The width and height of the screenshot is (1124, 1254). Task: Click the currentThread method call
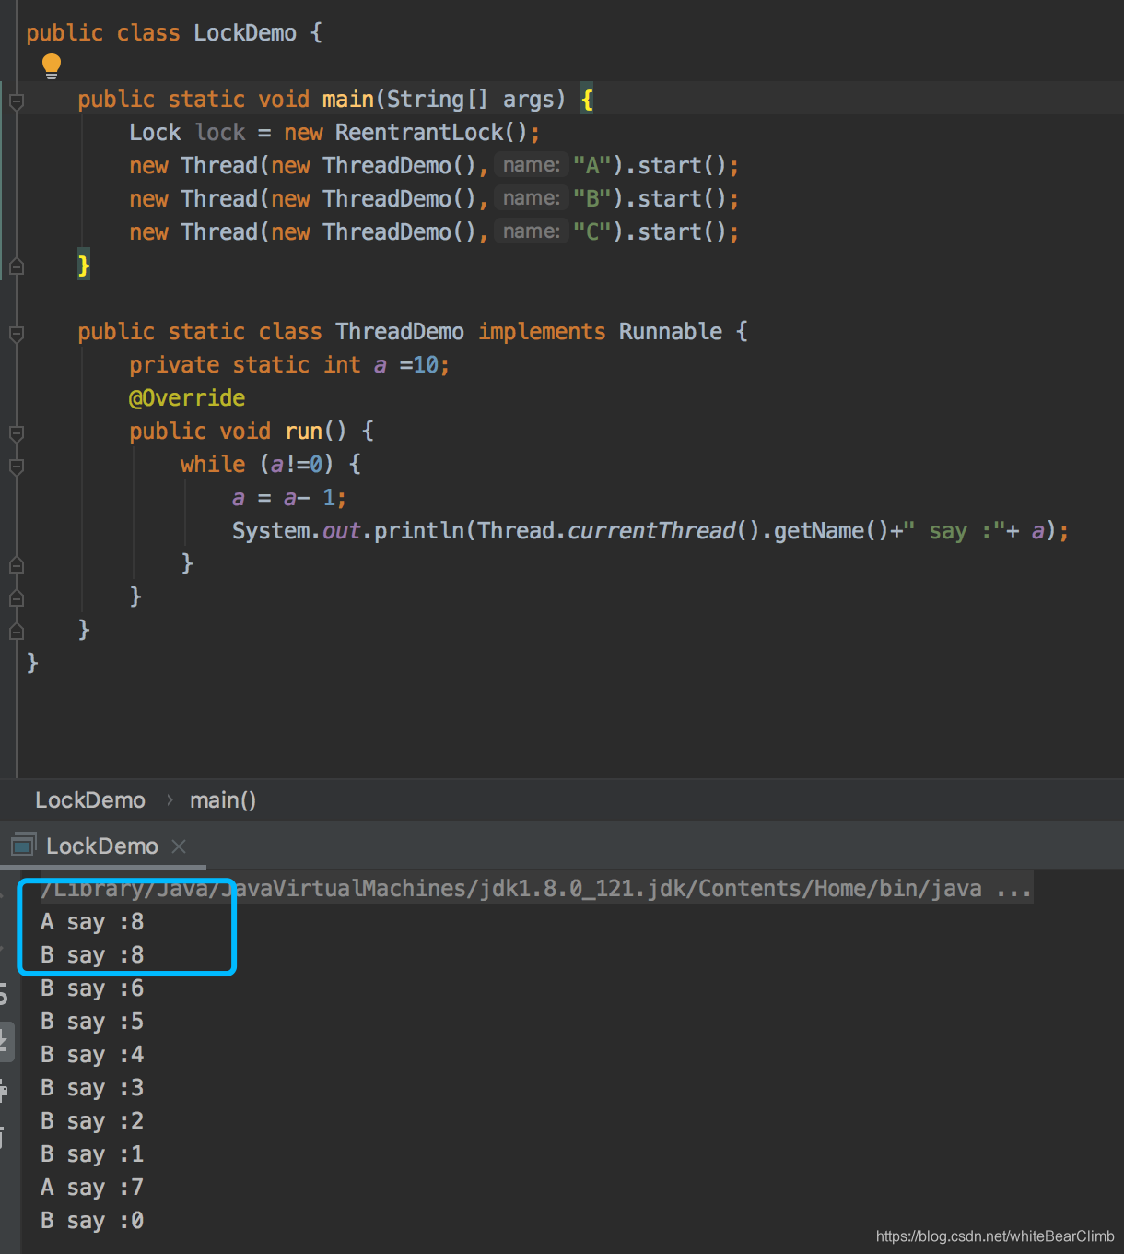pos(651,531)
